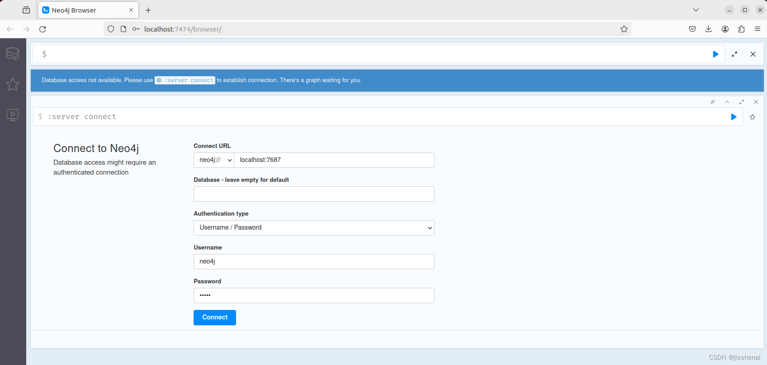Image resolution: width=767 pixels, height=365 pixels.
Task: Bookmark this page with star icon
Action: pos(624,29)
